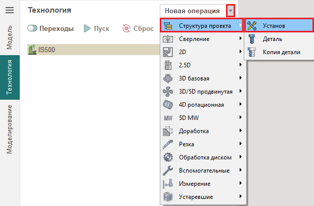Image resolution: width=314 pixels, height=206 pixels.
Task: Expand the Обработка диском submenu arrow
Action: tap(240, 157)
